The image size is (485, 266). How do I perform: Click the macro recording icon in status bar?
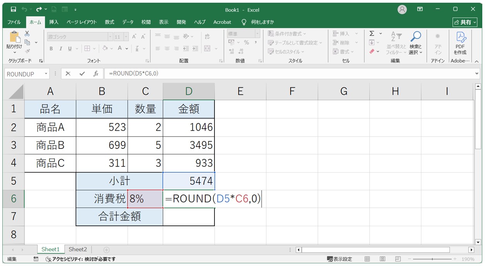[36, 259]
